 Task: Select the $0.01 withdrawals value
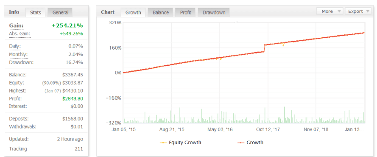[x=77, y=127]
